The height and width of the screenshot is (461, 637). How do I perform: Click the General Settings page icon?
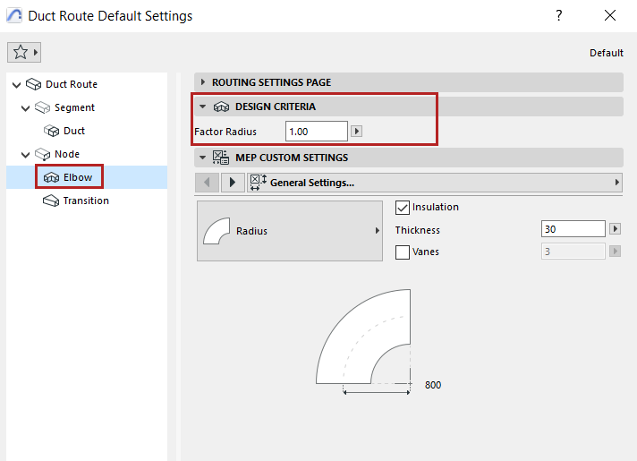coord(259,183)
